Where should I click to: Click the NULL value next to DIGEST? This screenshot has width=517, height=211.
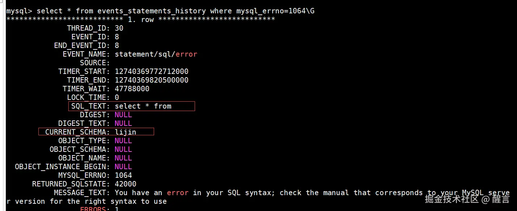coord(123,115)
